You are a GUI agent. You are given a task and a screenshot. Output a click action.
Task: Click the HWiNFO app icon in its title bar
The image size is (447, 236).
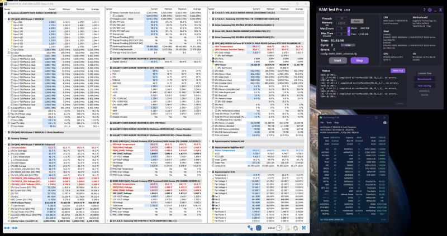point(6,4)
